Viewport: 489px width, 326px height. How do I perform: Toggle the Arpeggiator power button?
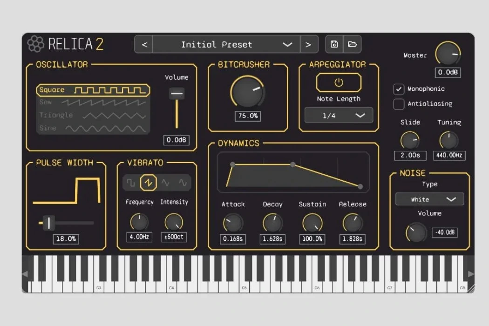point(339,82)
